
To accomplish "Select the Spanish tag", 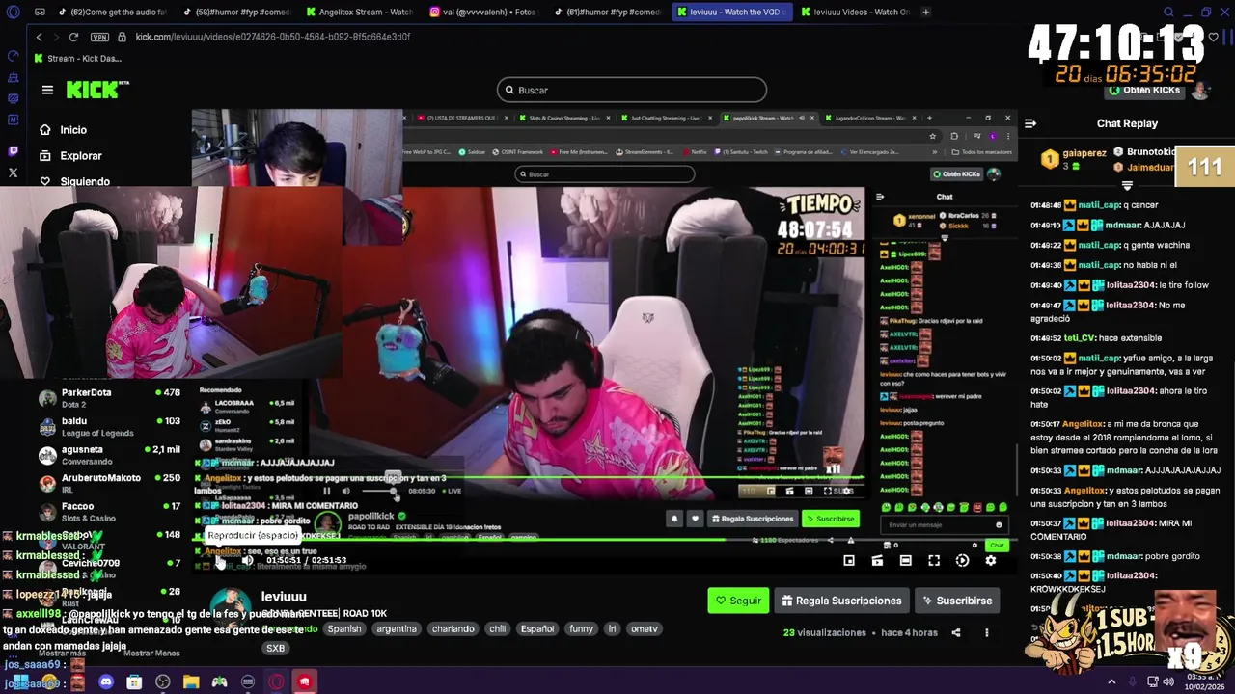I will tap(343, 628).
